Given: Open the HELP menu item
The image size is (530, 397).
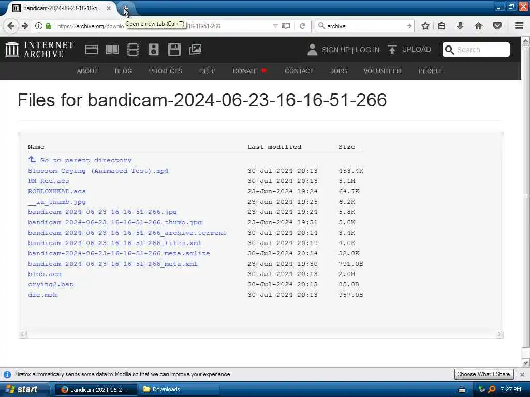Looking at the screenshot, I should (x=207, y=71).
